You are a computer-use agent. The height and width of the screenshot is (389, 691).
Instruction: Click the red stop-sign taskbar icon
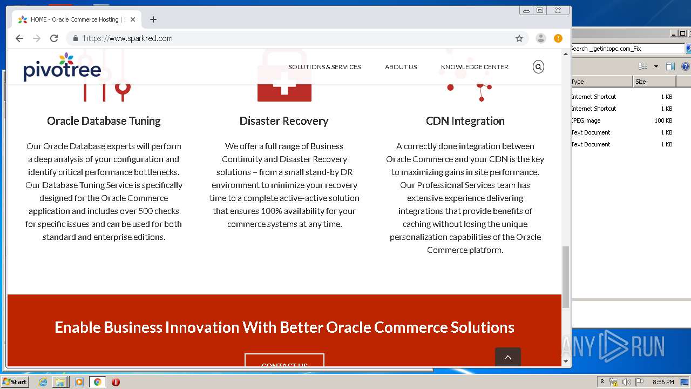[x=116, y=382]
